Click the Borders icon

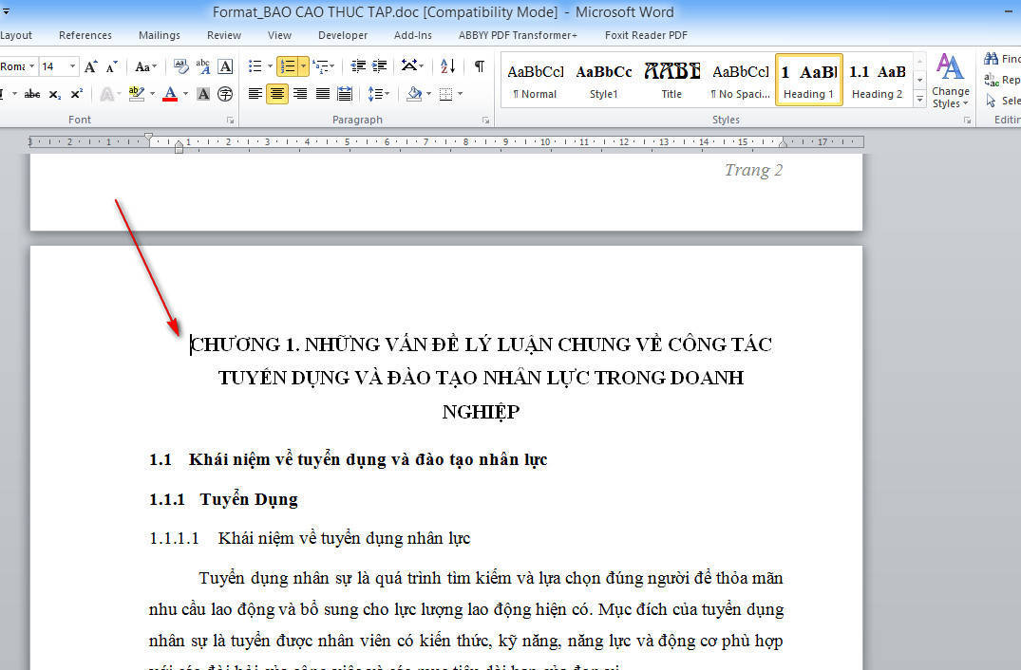[446, 94]
